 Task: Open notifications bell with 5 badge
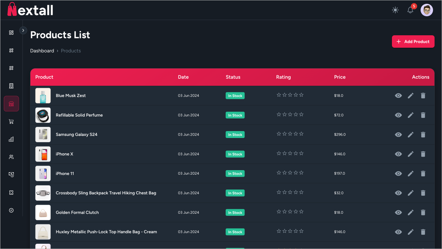(410, 10)
